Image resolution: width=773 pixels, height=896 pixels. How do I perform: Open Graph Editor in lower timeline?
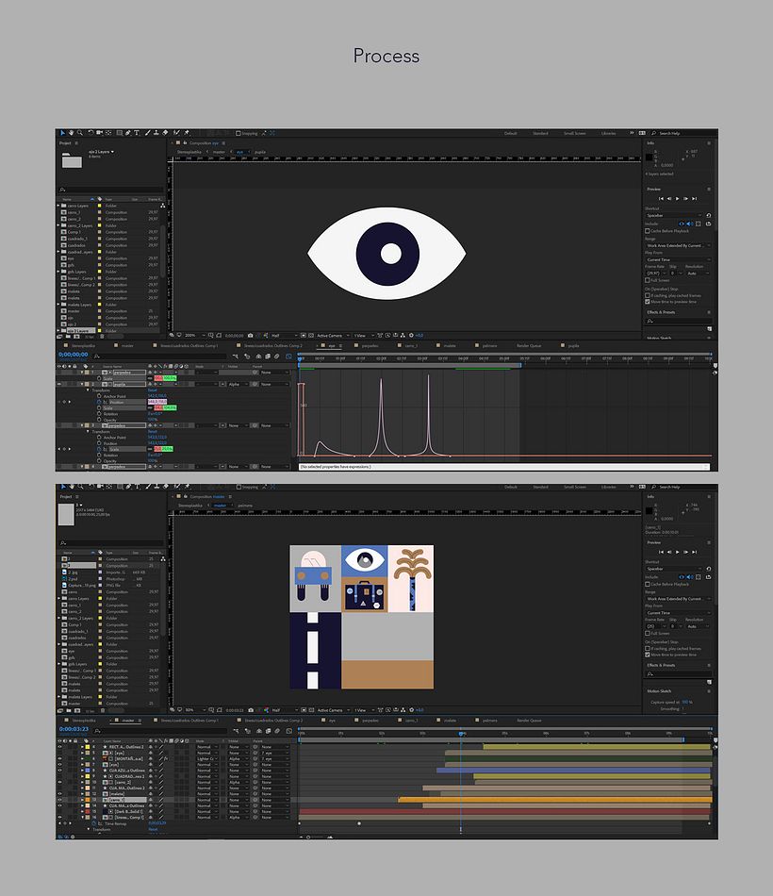point(289,731)
